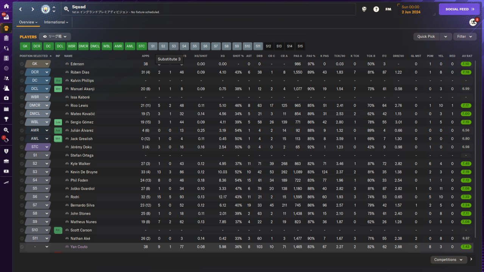Tick the selection circle for Phil Foden
Image resolution: width=484 pixels, height=272 pixels.
coord(22,180)
